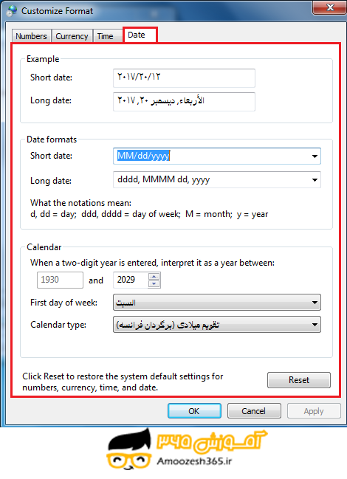Decrease the two-digit year end value
Screen dimensions: 347x479
[x=154, y=284]
